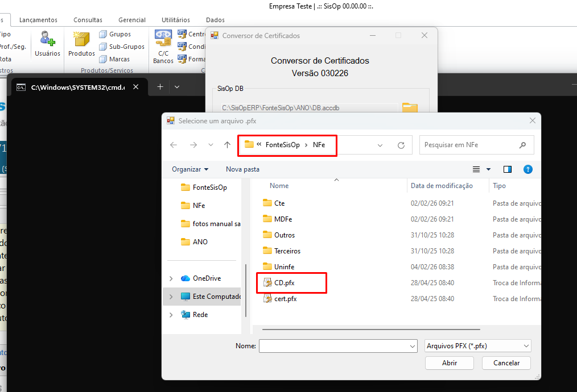This screenshot has height=392, width=577.
Task: Click the Abrir button
Action: point(449,363)
